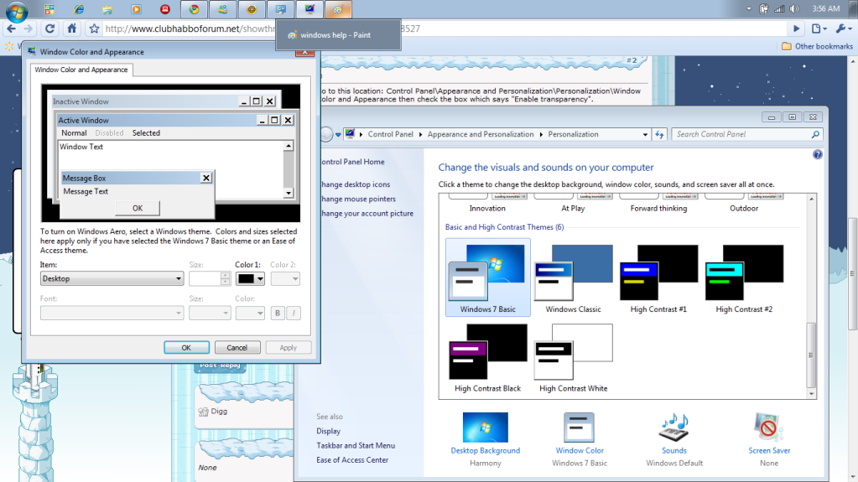Image resolution: width=858 pixels, height=482 pixels.
Task: Click the browser reload button
Action: [50, 28]
